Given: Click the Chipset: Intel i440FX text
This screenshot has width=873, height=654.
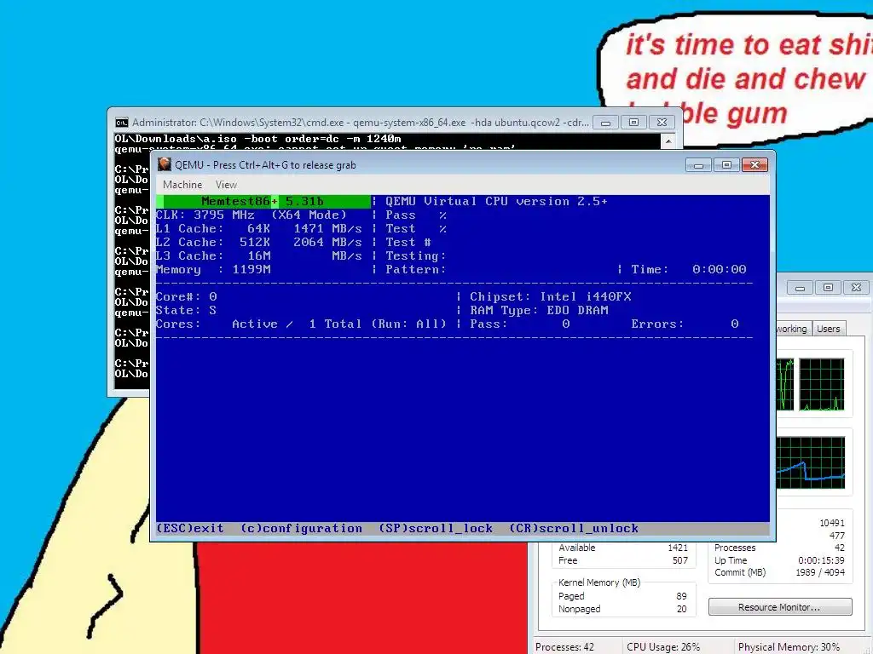Looking at the screenshot, I should 550,296.
